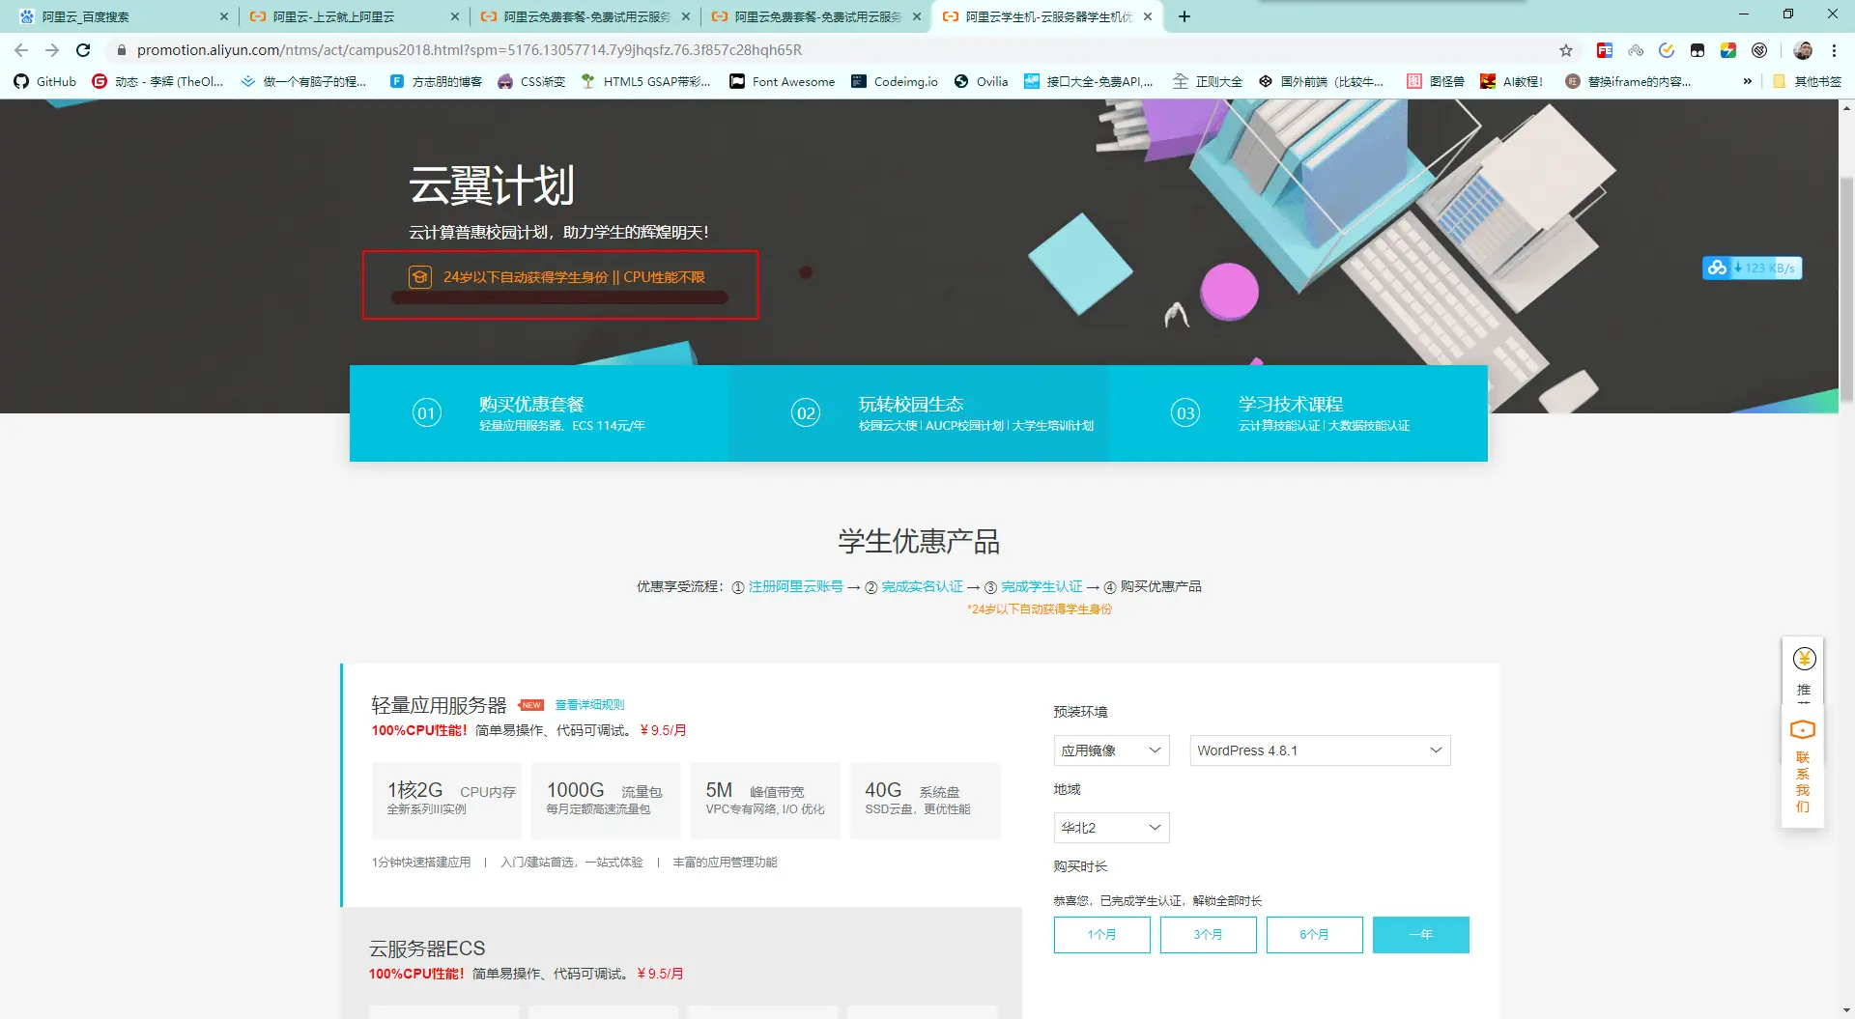Choose the 3个月 purchase duration

click(x=1208, y=935)
